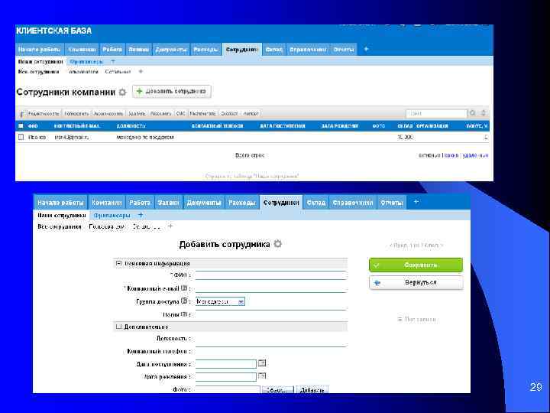Open "Работа" tab in employee list window
This screenshot has width=550, height=413.
112,50
